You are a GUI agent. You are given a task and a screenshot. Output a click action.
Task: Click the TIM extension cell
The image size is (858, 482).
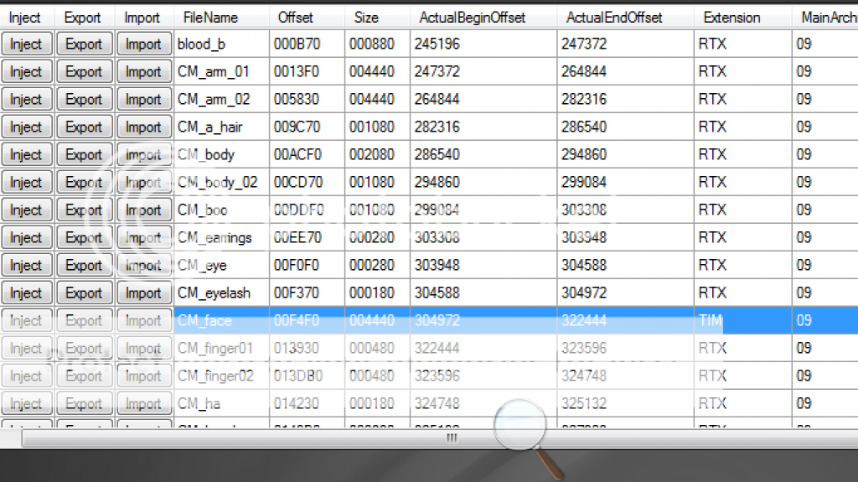(743, 320)
